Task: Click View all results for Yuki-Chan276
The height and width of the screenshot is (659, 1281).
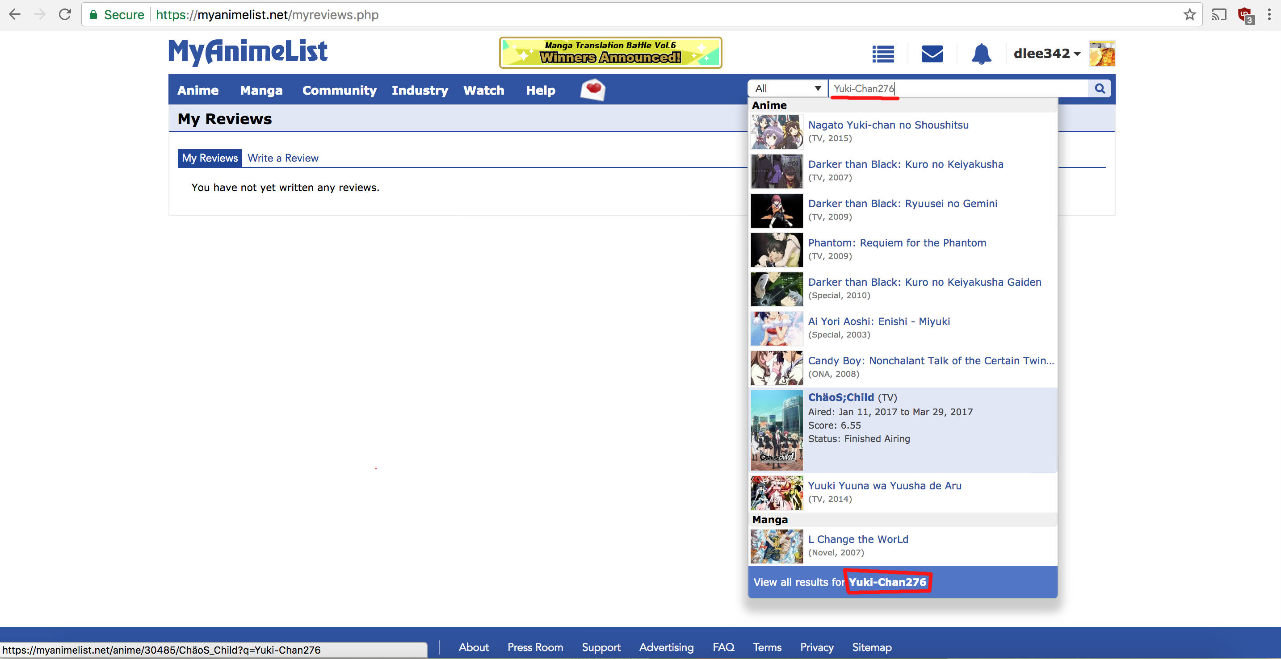Action: pyautogui.click(x=903, y=582)
